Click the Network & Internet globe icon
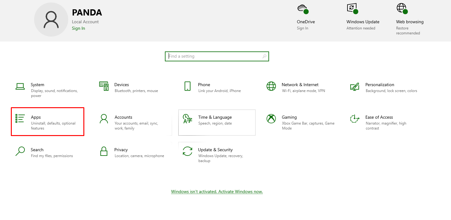The image size is (451, 220). (x=271, y=86)
